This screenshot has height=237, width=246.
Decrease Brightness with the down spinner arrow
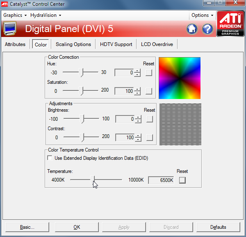(138, 121)
